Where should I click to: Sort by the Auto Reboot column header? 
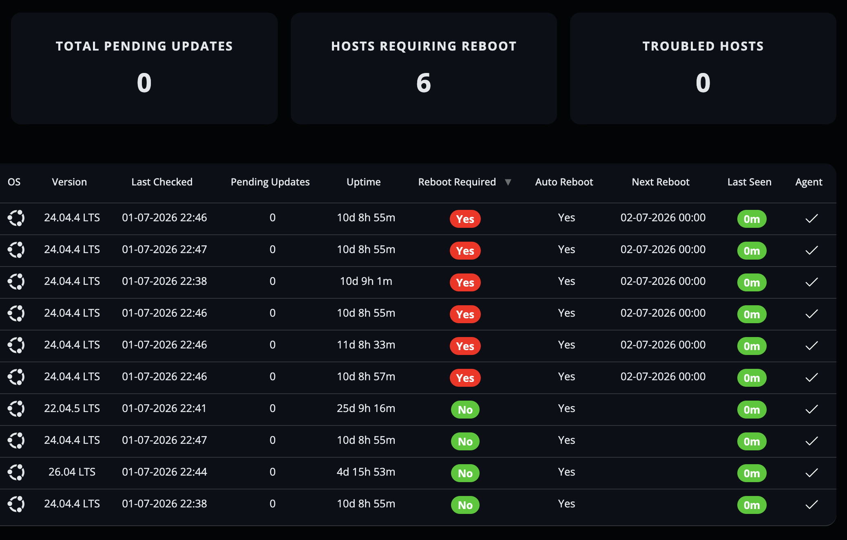(564, 182)
